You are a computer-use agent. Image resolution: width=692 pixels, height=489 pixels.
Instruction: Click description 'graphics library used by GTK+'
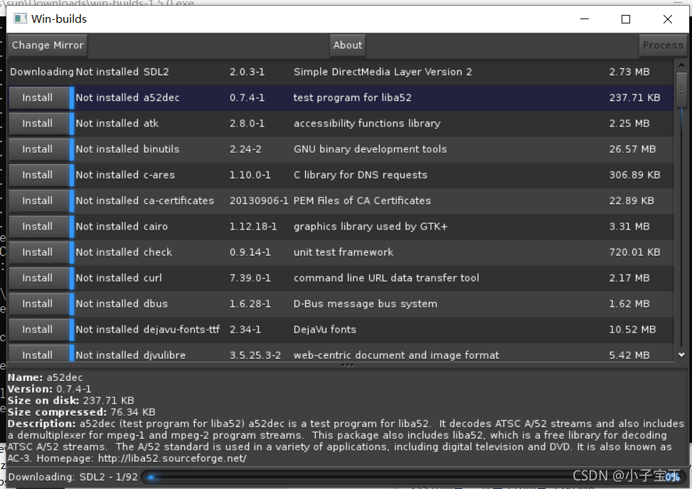371,227
